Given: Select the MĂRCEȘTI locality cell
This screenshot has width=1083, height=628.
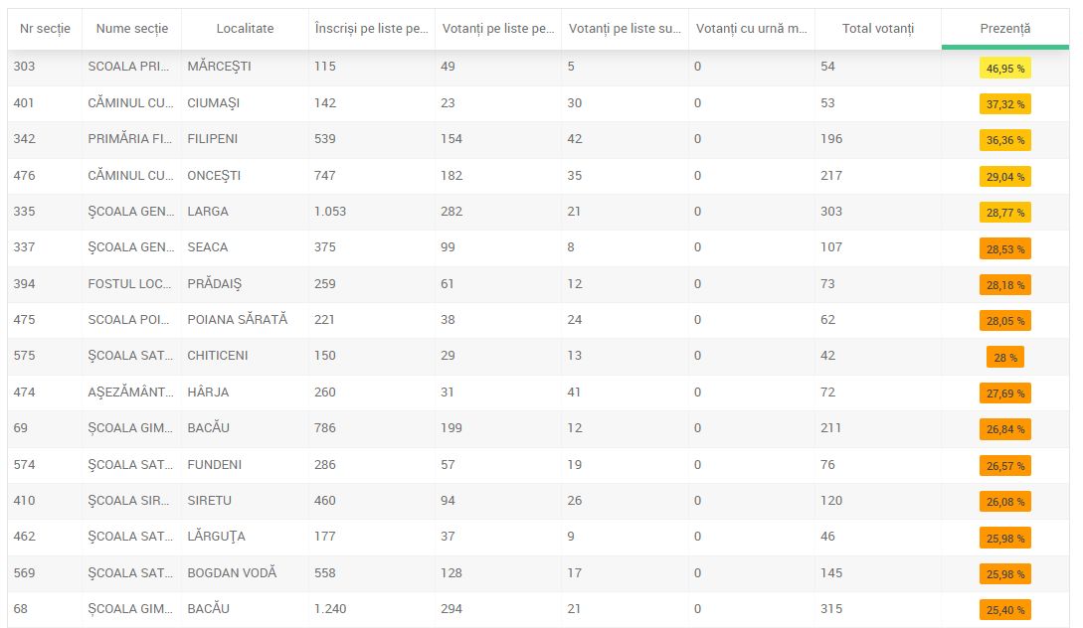Looking at the screenshot, I should click(219, 67).
